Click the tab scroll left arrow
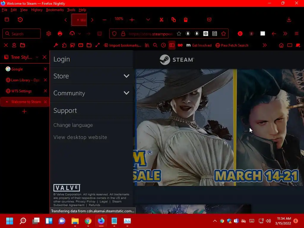Image resolution: width=304 pixels, height=228 pixels. (x=66, y=20)
